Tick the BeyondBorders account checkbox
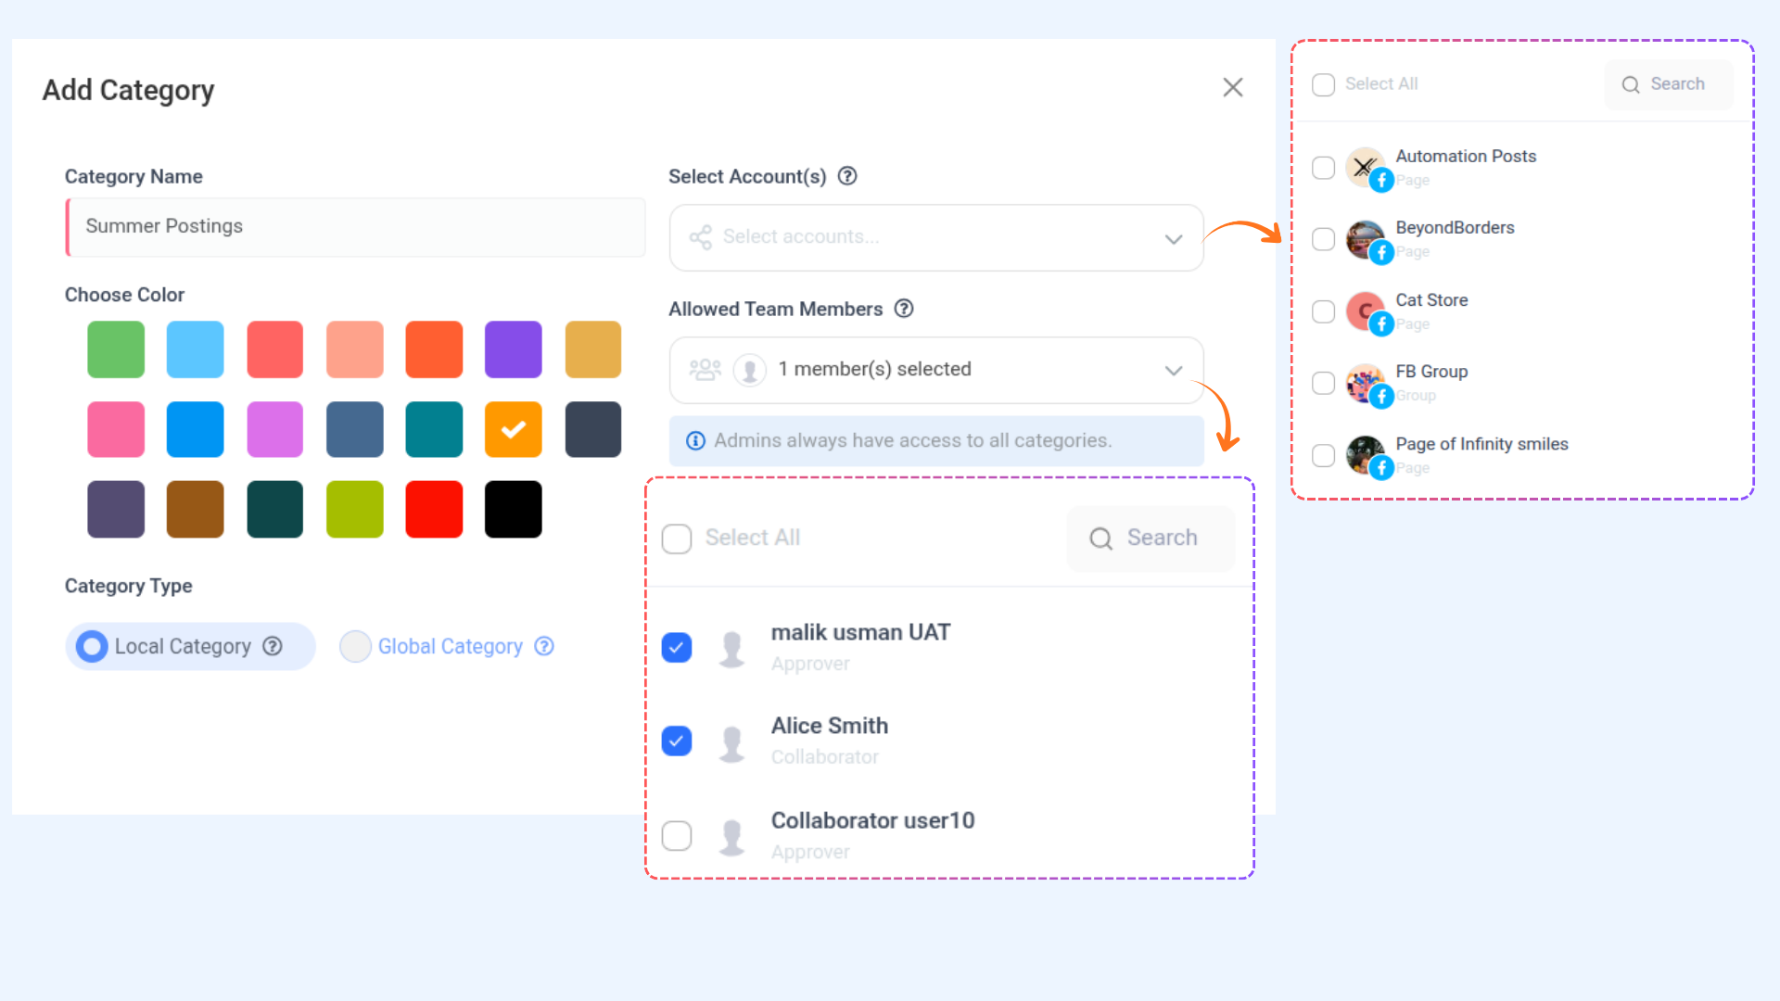Screen dimensions: 1780x1001 click(x=1323, y=239)
